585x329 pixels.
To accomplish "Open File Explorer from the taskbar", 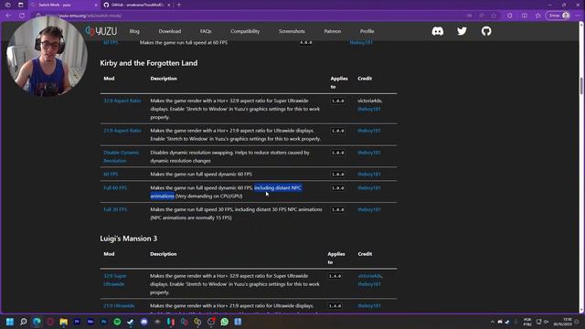I will pyautogui.click(x=64, y=322).
